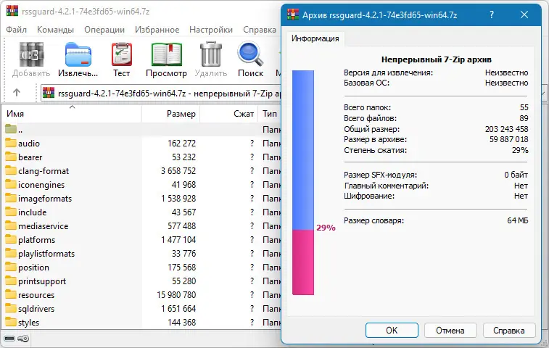This screenshot has height=348, width=549.
Task: Open the Настройки menu
Action: coord(211,30)
